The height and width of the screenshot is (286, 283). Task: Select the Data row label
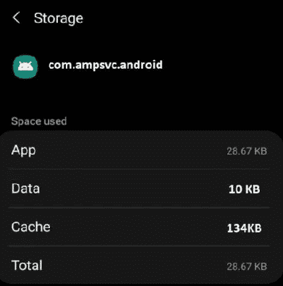(25, 189)
